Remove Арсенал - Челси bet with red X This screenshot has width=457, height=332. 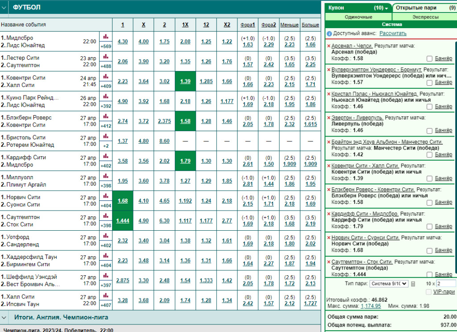pyautogui.click(x=329, y=46)
